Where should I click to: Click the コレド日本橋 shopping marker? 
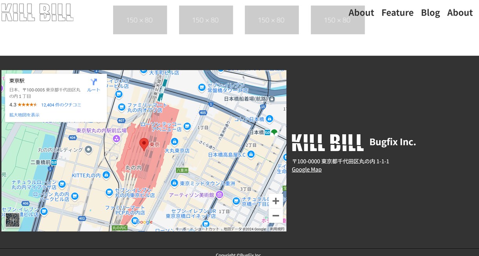pos(269,119)
